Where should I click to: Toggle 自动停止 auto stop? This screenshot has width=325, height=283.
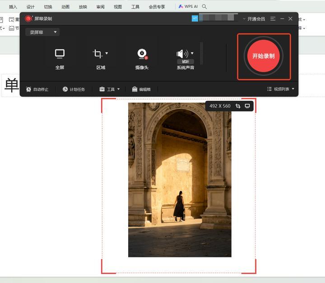click(x=40, y=90)
